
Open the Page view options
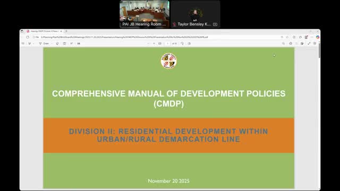click(x=189, y=44)
